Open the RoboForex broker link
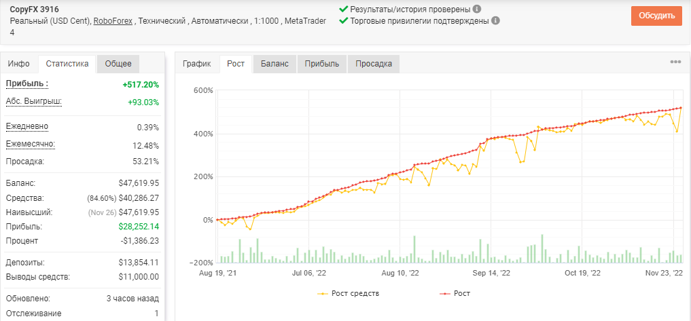The image size is (691, 321). point(113,21)
